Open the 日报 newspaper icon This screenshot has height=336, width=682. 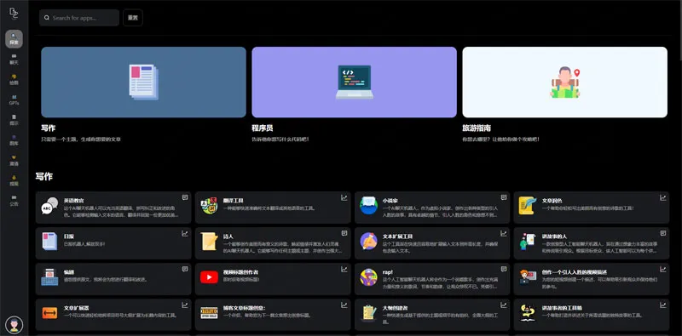pos(49,242)
